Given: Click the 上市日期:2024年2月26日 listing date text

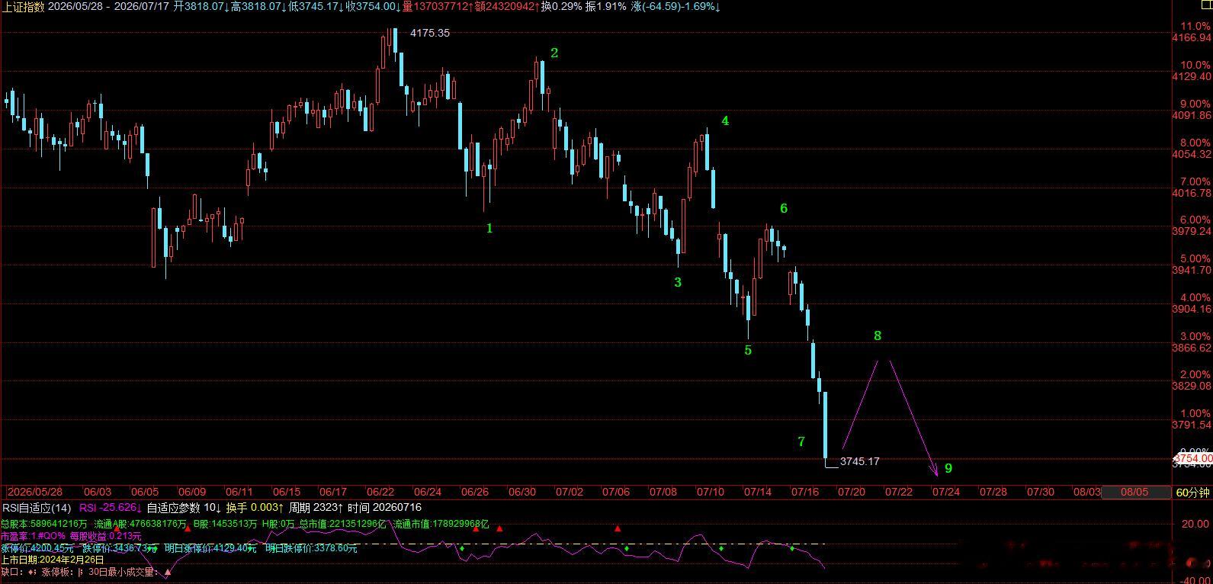Looking at the screenshot, I should tap(53, 560).
